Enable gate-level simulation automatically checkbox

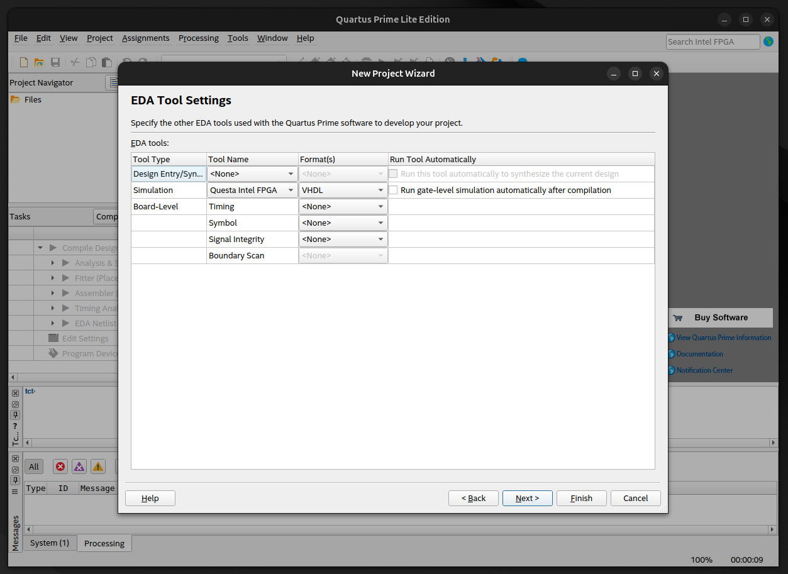click(x=394, y=190)
